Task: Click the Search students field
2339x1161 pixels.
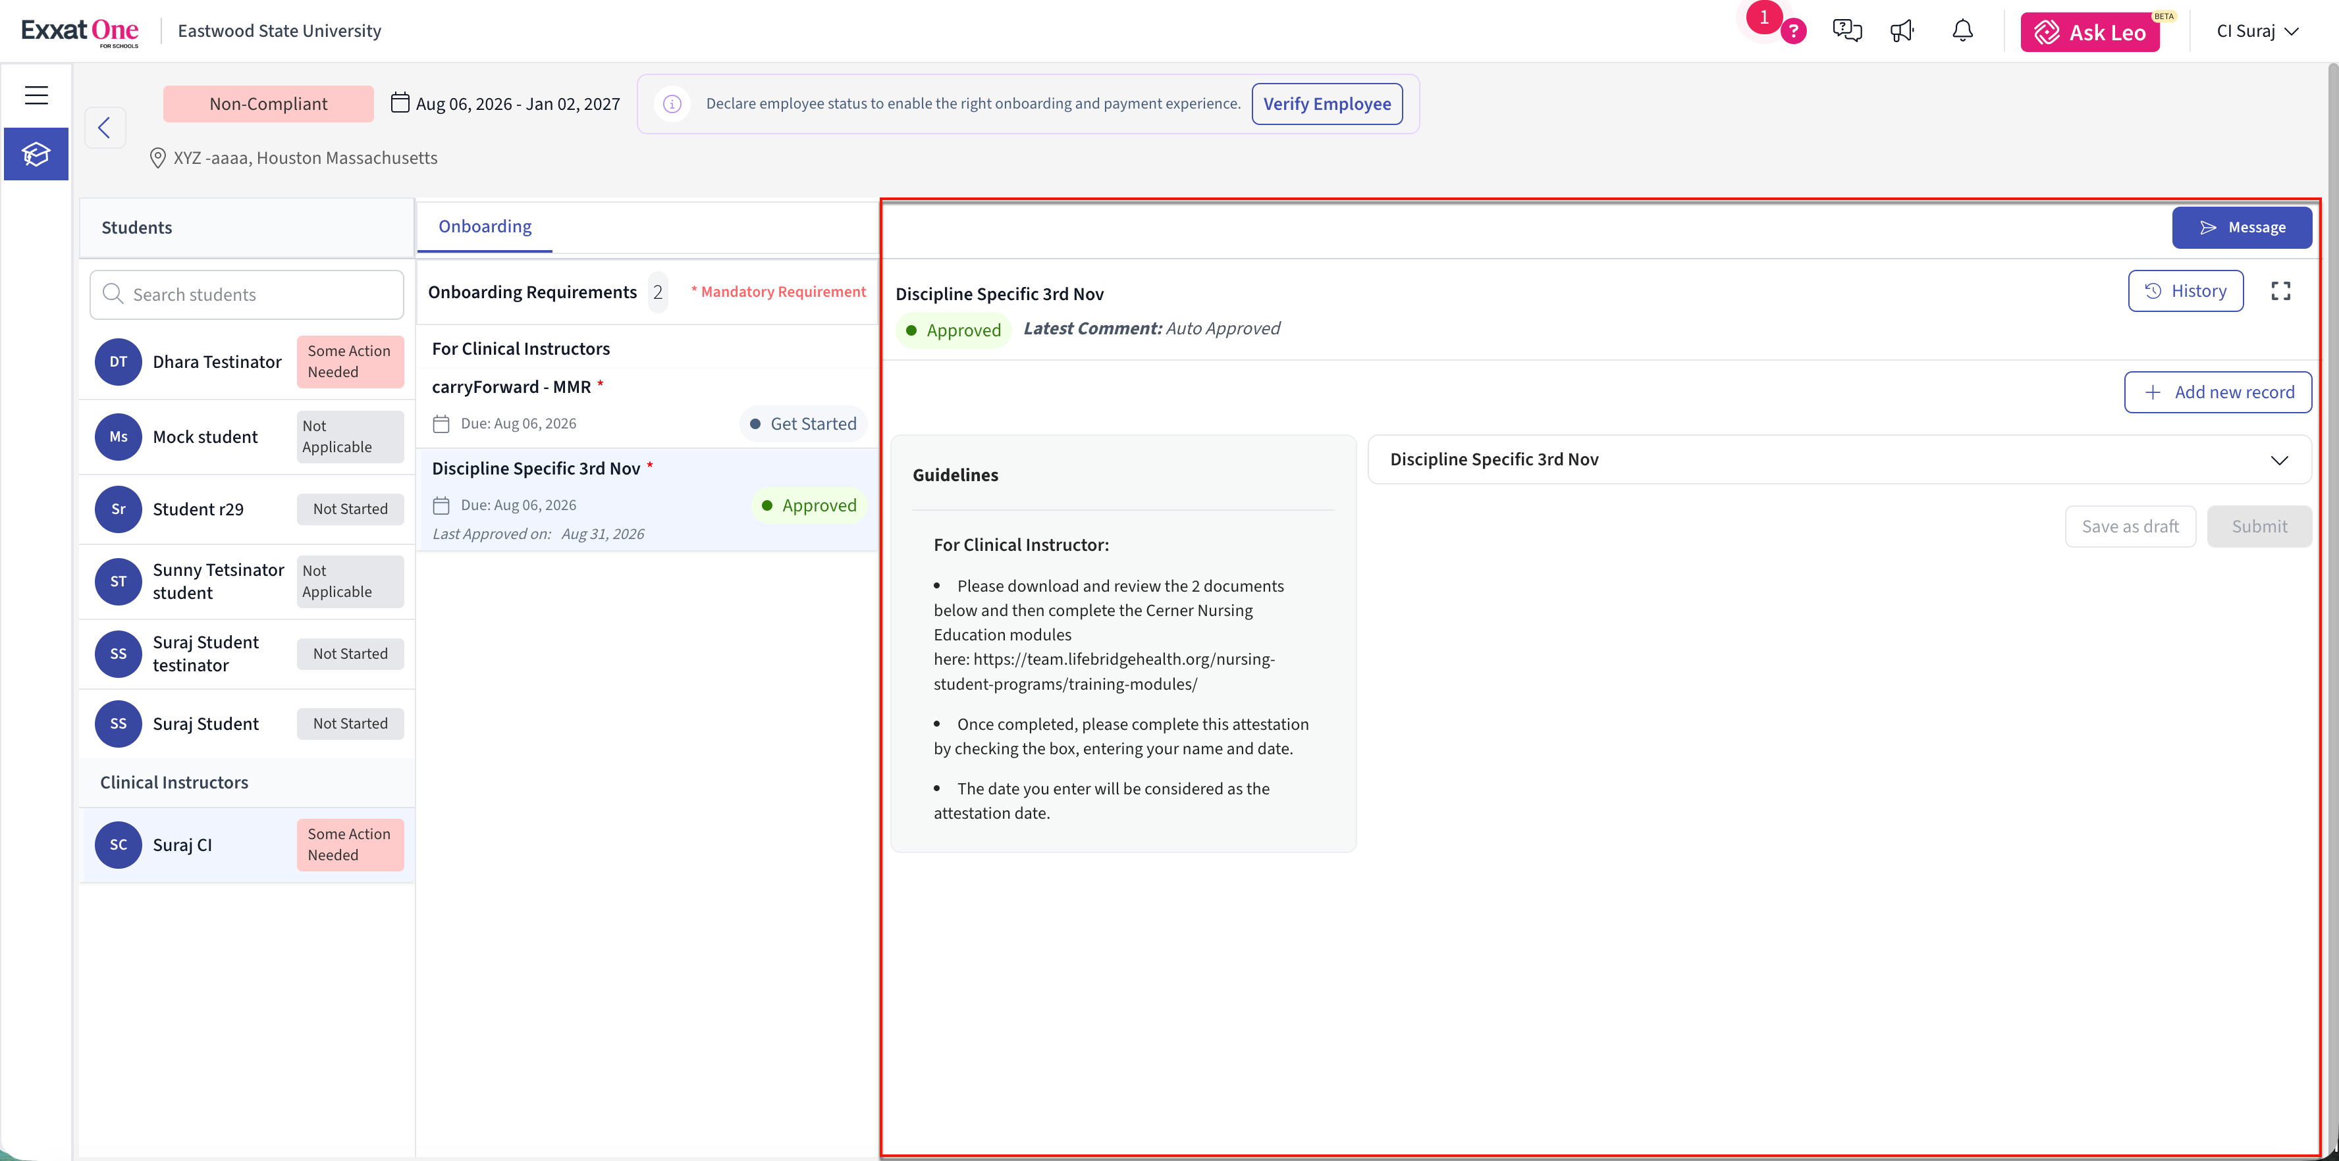Action: tap(247, 295)
